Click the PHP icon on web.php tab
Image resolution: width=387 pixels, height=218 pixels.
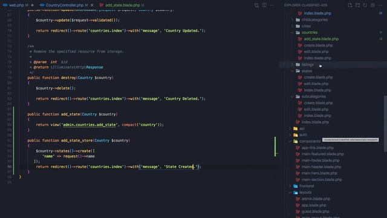pos(5,5)
